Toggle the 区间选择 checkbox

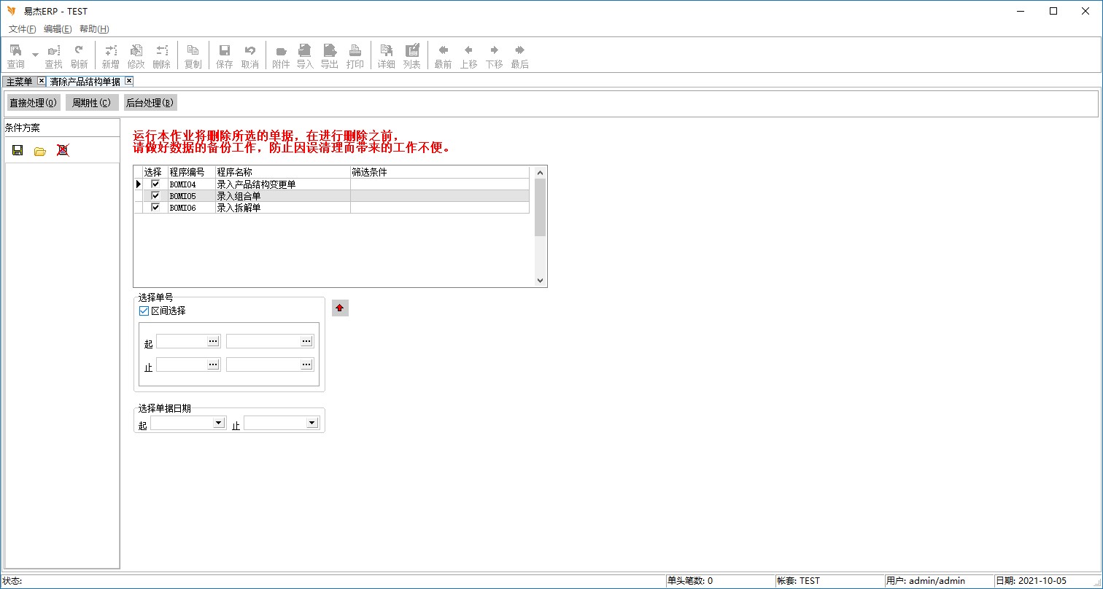[144, 311]
